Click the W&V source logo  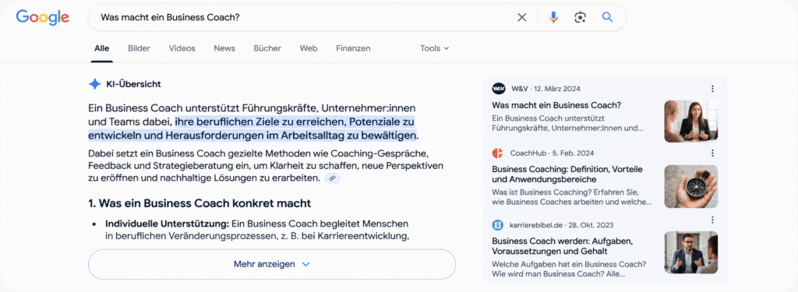499,89
